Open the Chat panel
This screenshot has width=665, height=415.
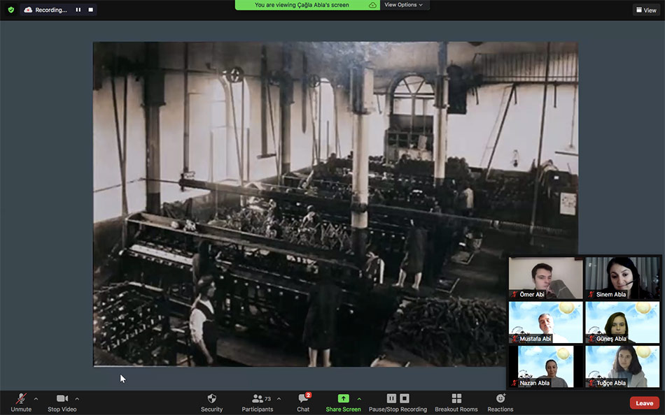tap(303, 402)
